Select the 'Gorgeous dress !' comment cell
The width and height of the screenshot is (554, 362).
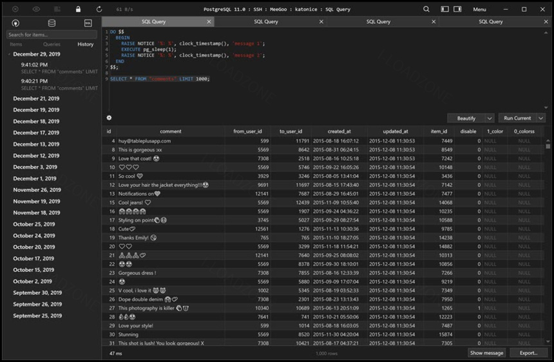tap(171, 273)
